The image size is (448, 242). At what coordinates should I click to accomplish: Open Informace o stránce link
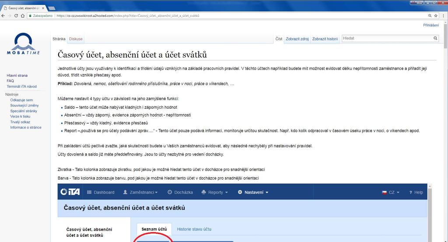(26, 127)
